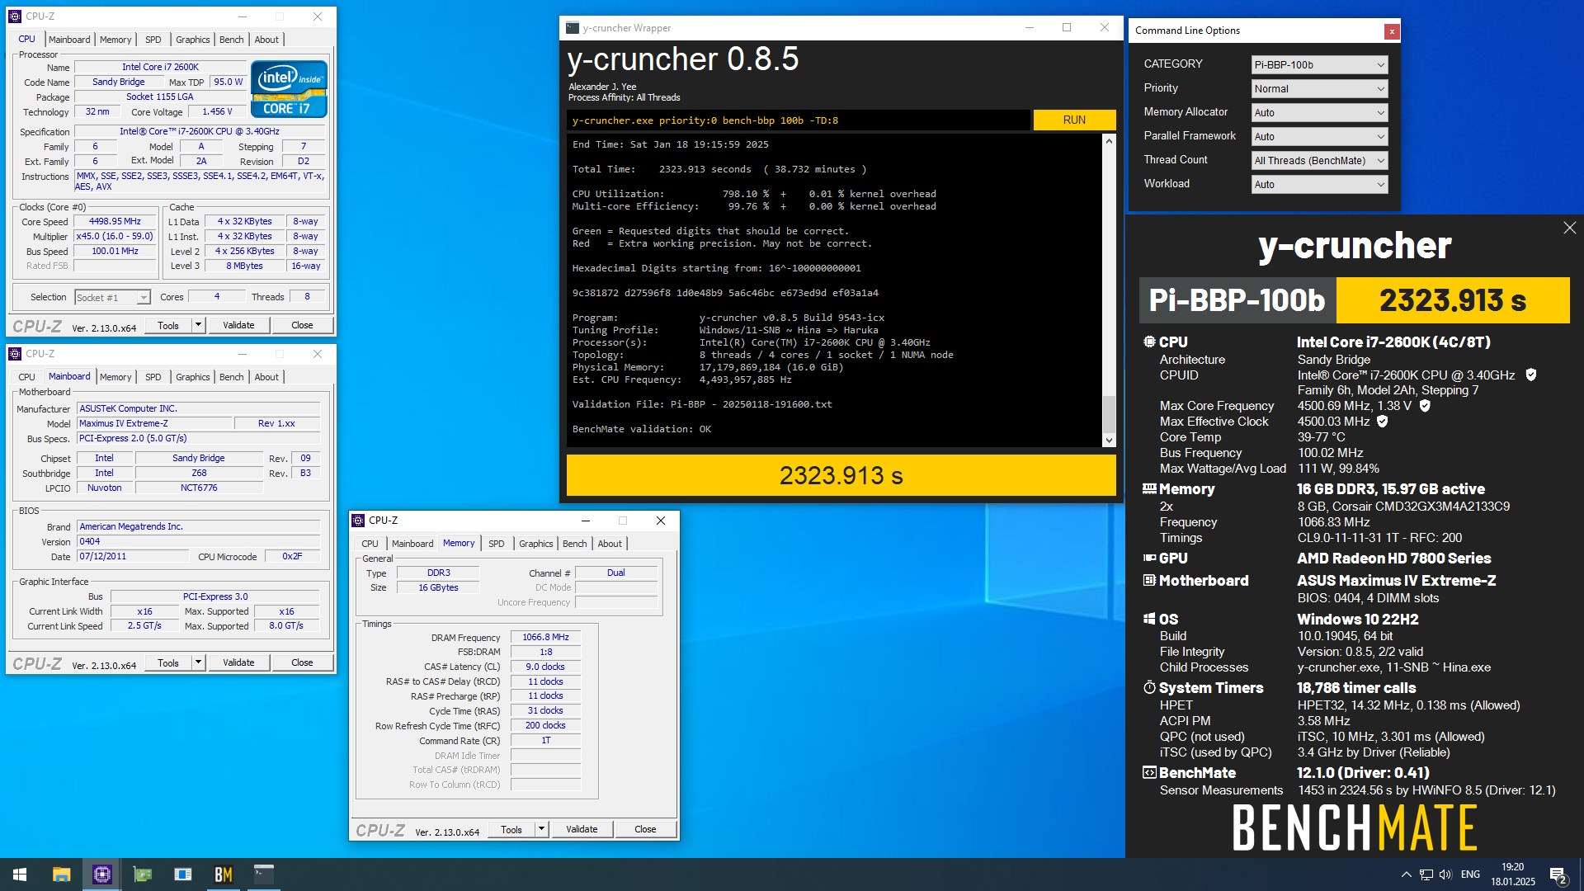This screenshot has width=1584, height=891.
Task: Open Graphics tab in Mainboard CPU-Z window
Action: [193, 377]
